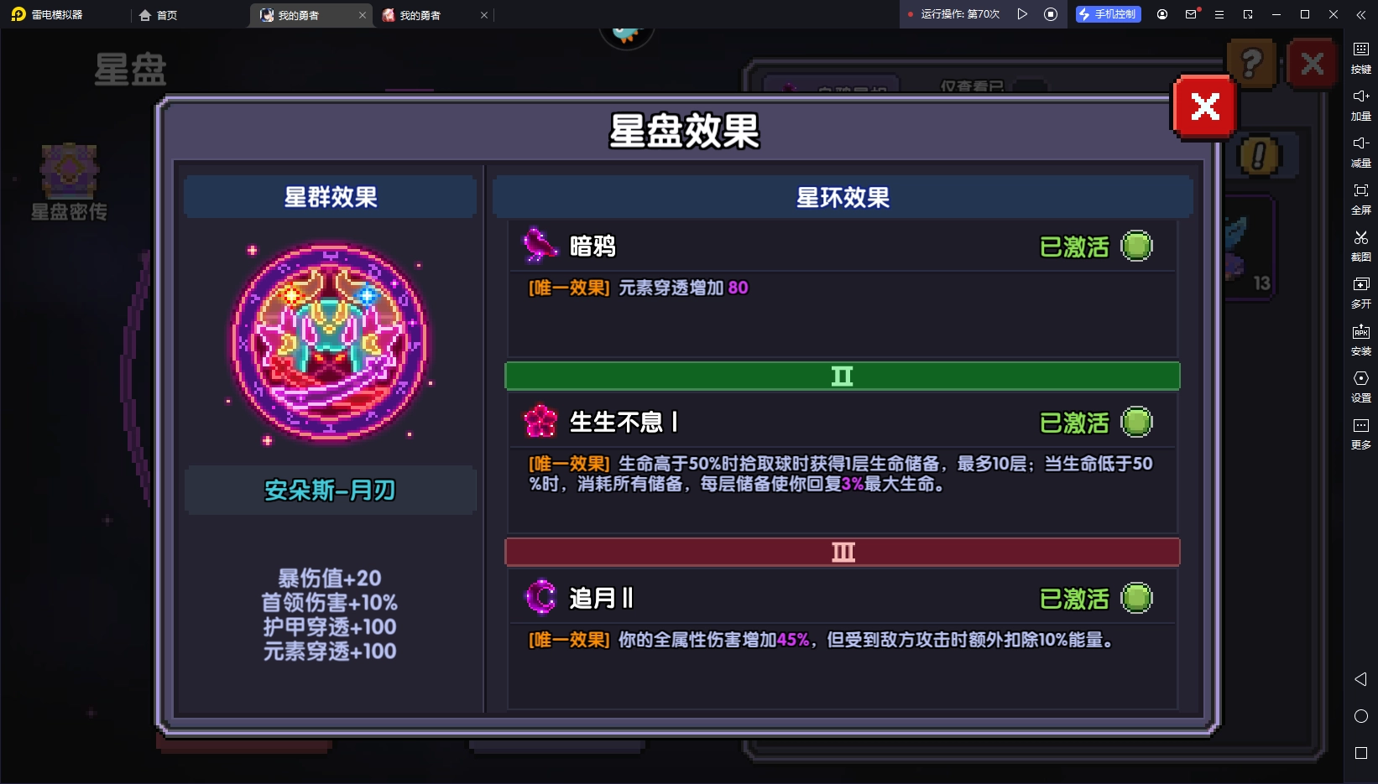Toggle the 暗鸦 green activation indicator
Image resolution: width=1378 pixels, height=784 pixels.
(x=1136, y=247)
